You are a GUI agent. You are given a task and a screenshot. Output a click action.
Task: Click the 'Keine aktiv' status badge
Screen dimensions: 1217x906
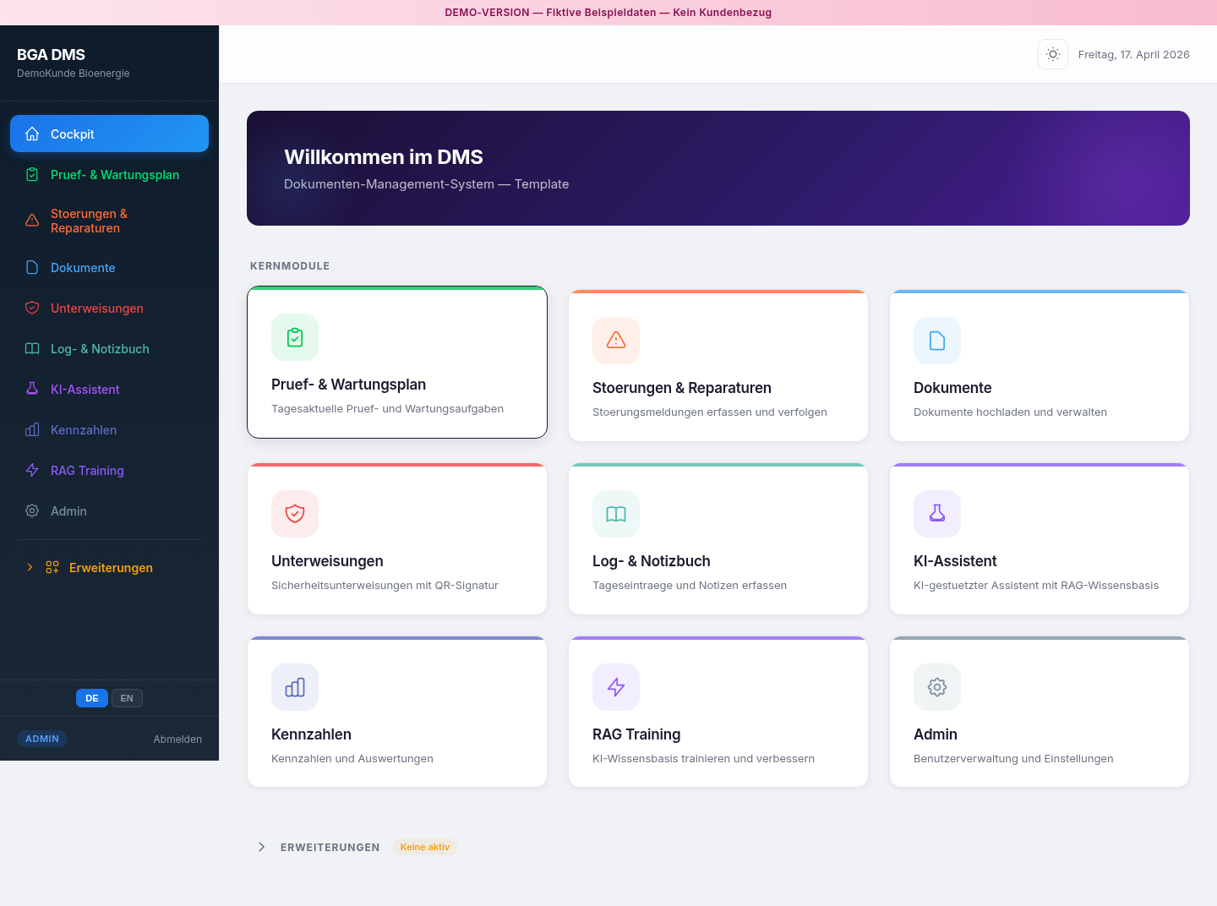pyautogui.click(x=424, y=847)
